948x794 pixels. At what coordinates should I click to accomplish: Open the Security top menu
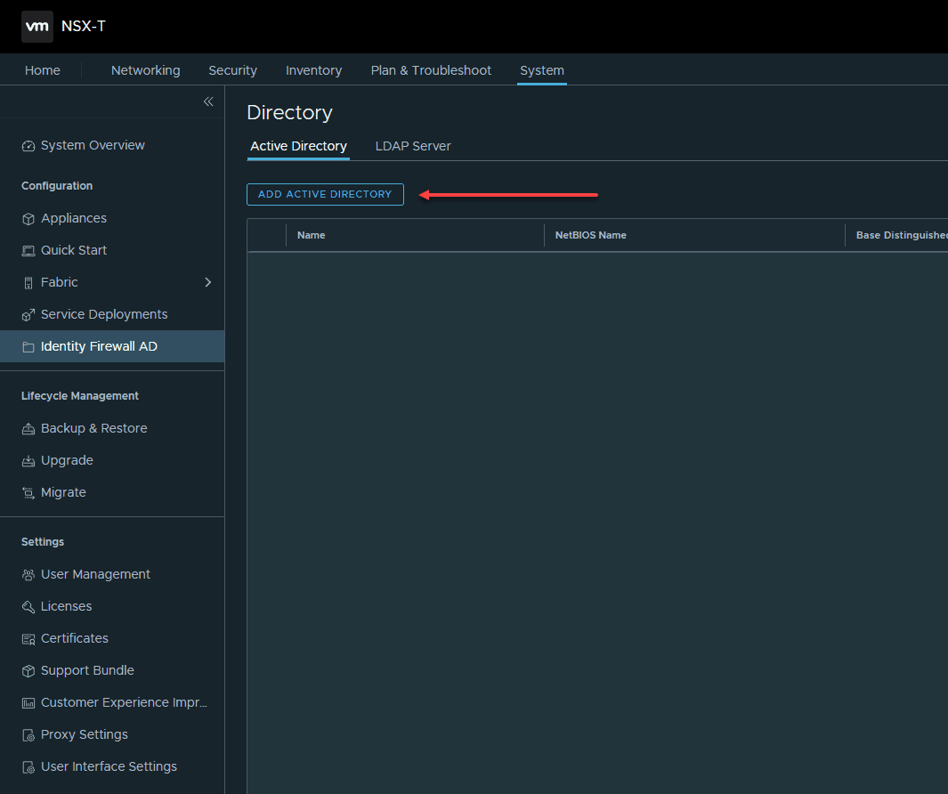(x=232, y=70)
